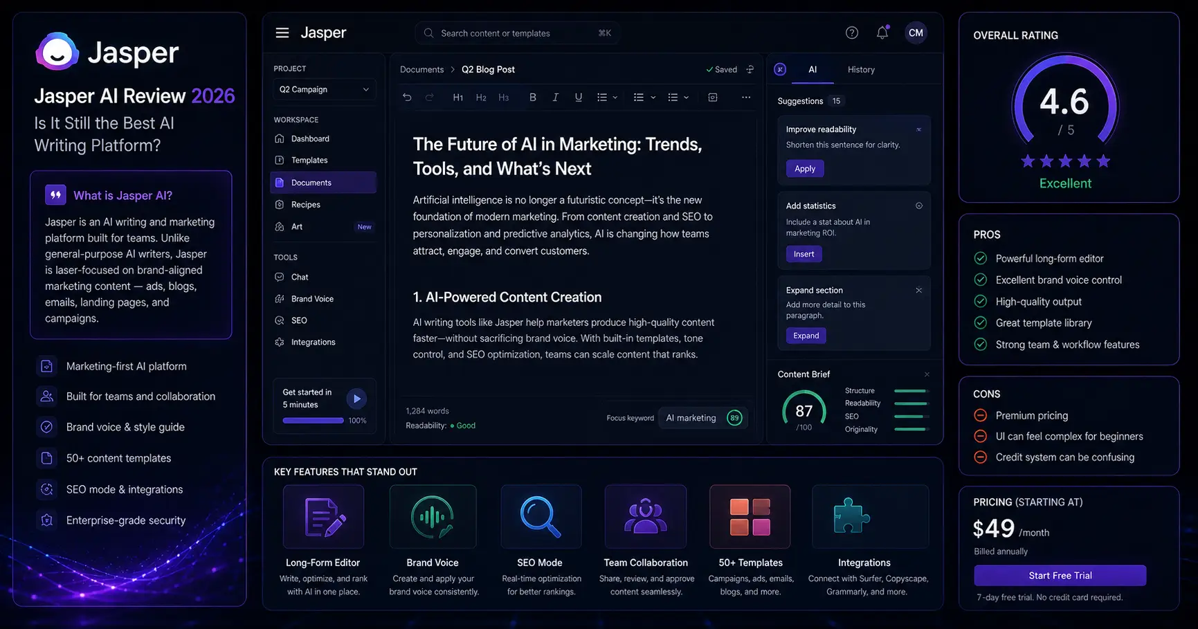Click the Chat bubble icon under Tools

280,277
